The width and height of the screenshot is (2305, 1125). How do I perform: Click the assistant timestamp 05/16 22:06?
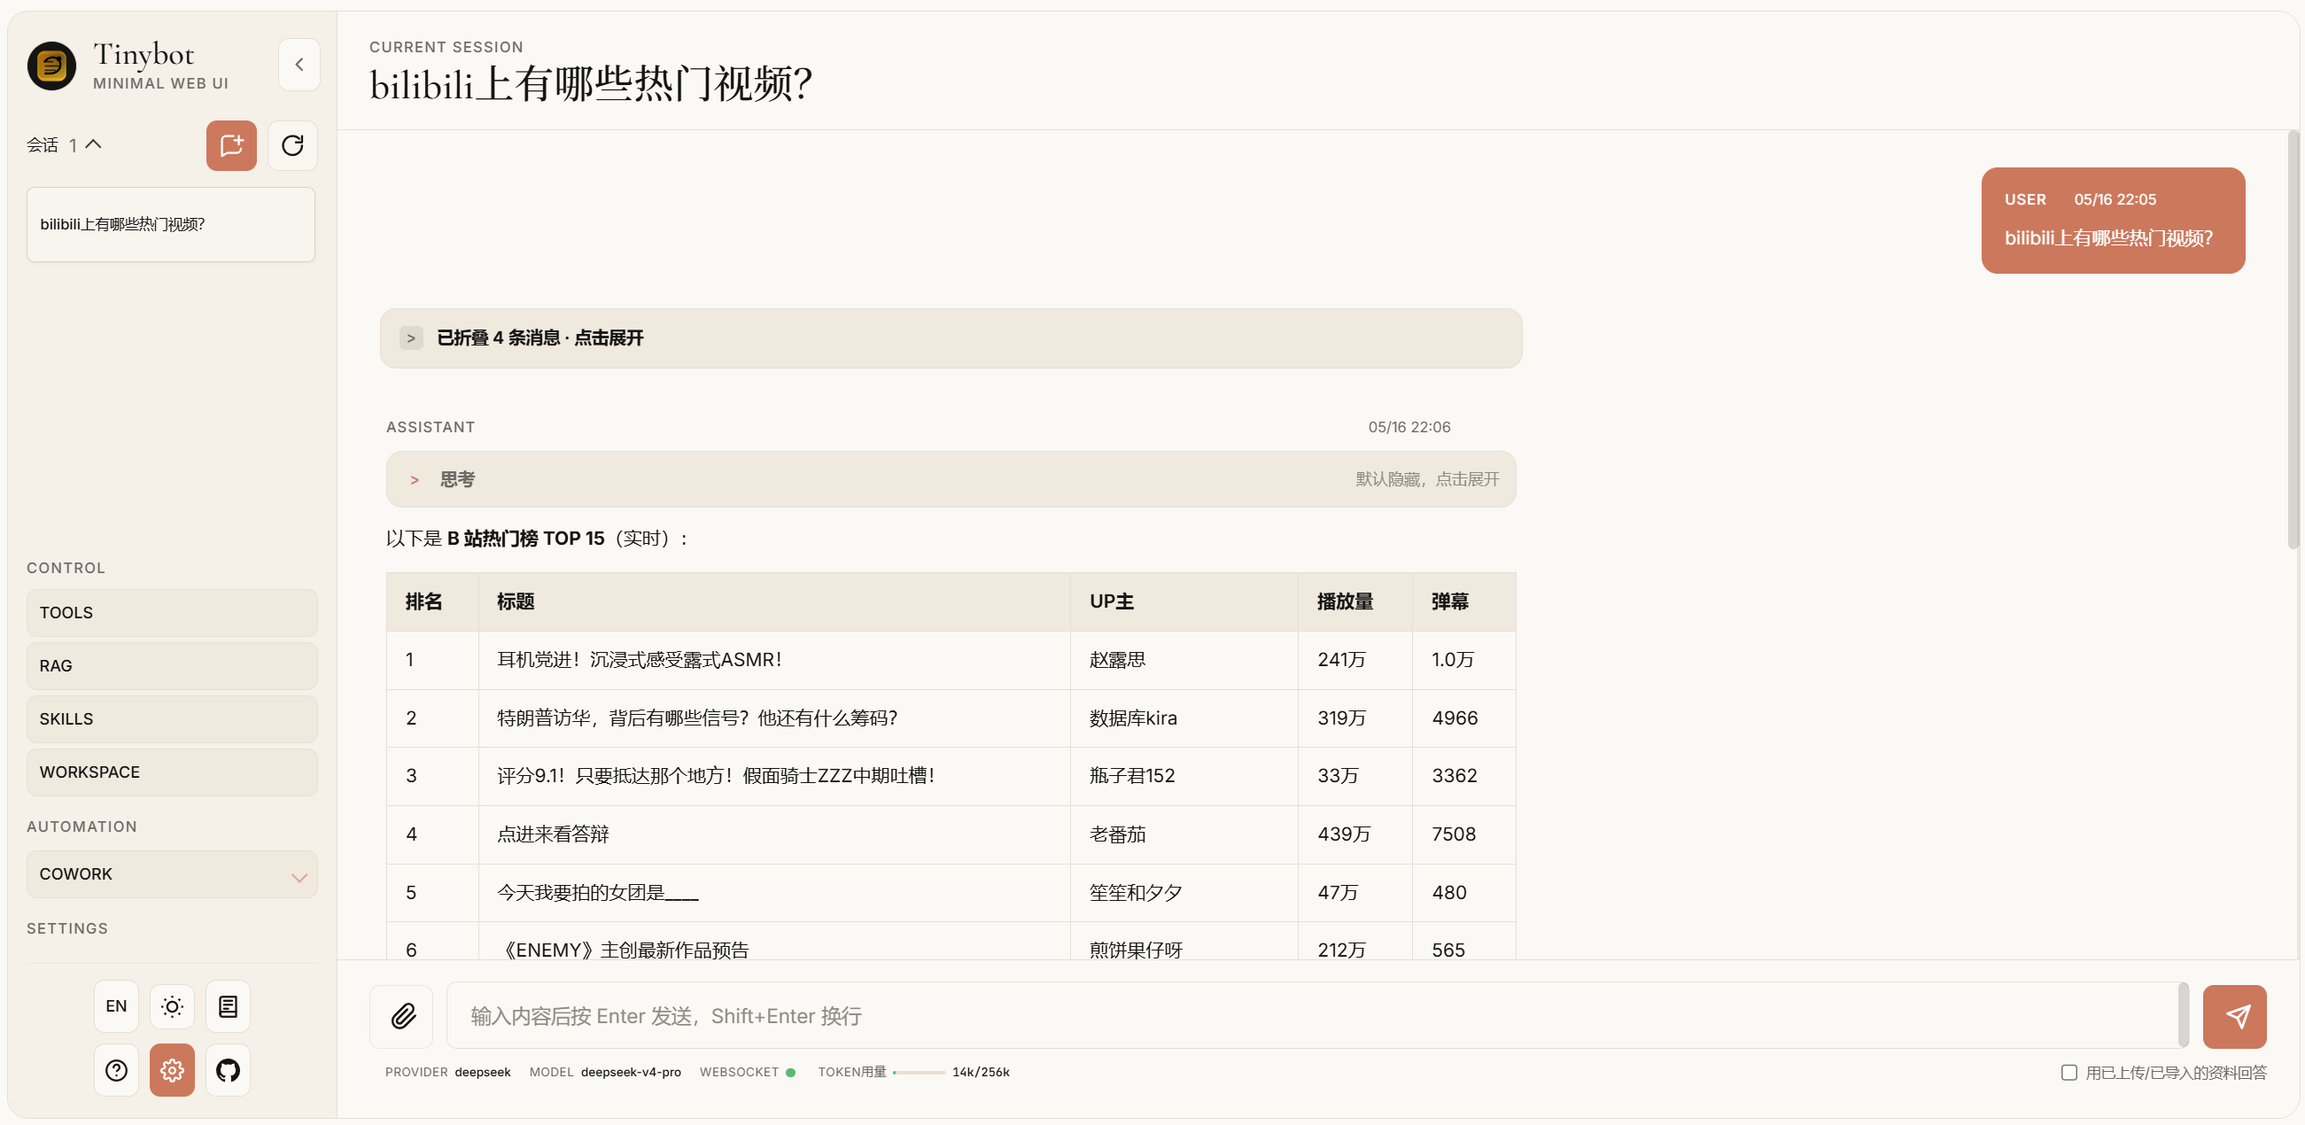coord(1409,427)
